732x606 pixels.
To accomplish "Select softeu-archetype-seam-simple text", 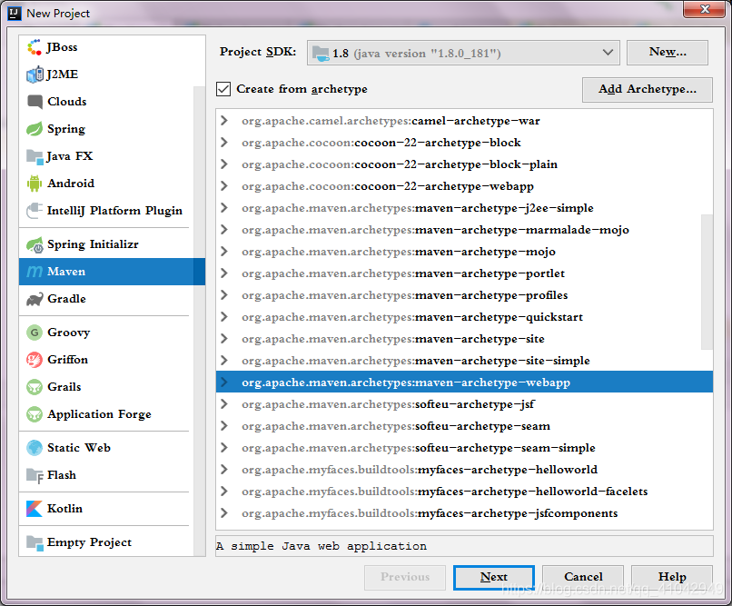I will [505, 448].
